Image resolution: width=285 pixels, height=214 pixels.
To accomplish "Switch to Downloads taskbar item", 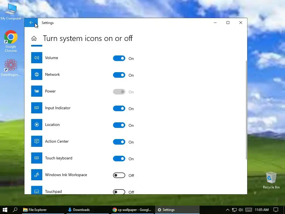I will coord(87,210).
